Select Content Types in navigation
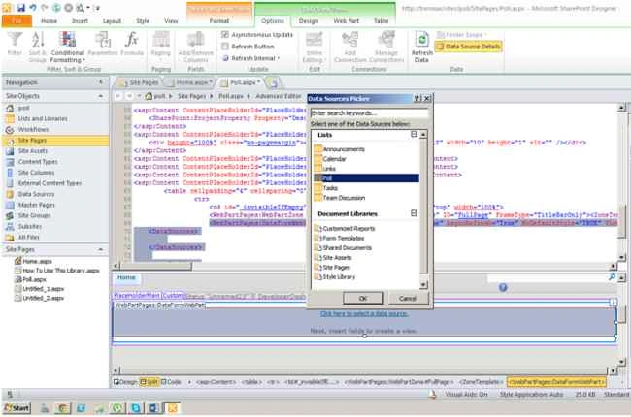The image size is (631, 417). 38,162
